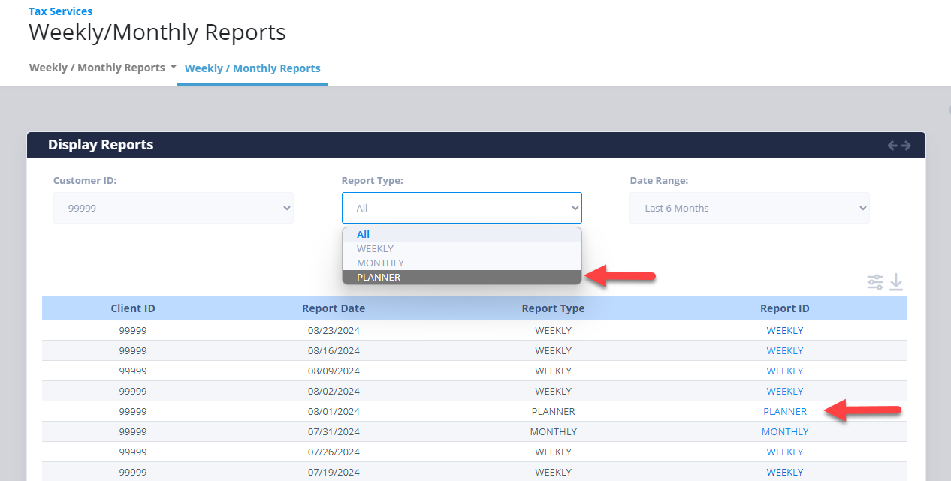Pick MONTHLY in the Report Type list
This screenshot has width=951, height=481.
click(x=380, y=263)
